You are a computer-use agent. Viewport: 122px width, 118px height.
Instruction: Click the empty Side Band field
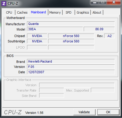52,95
